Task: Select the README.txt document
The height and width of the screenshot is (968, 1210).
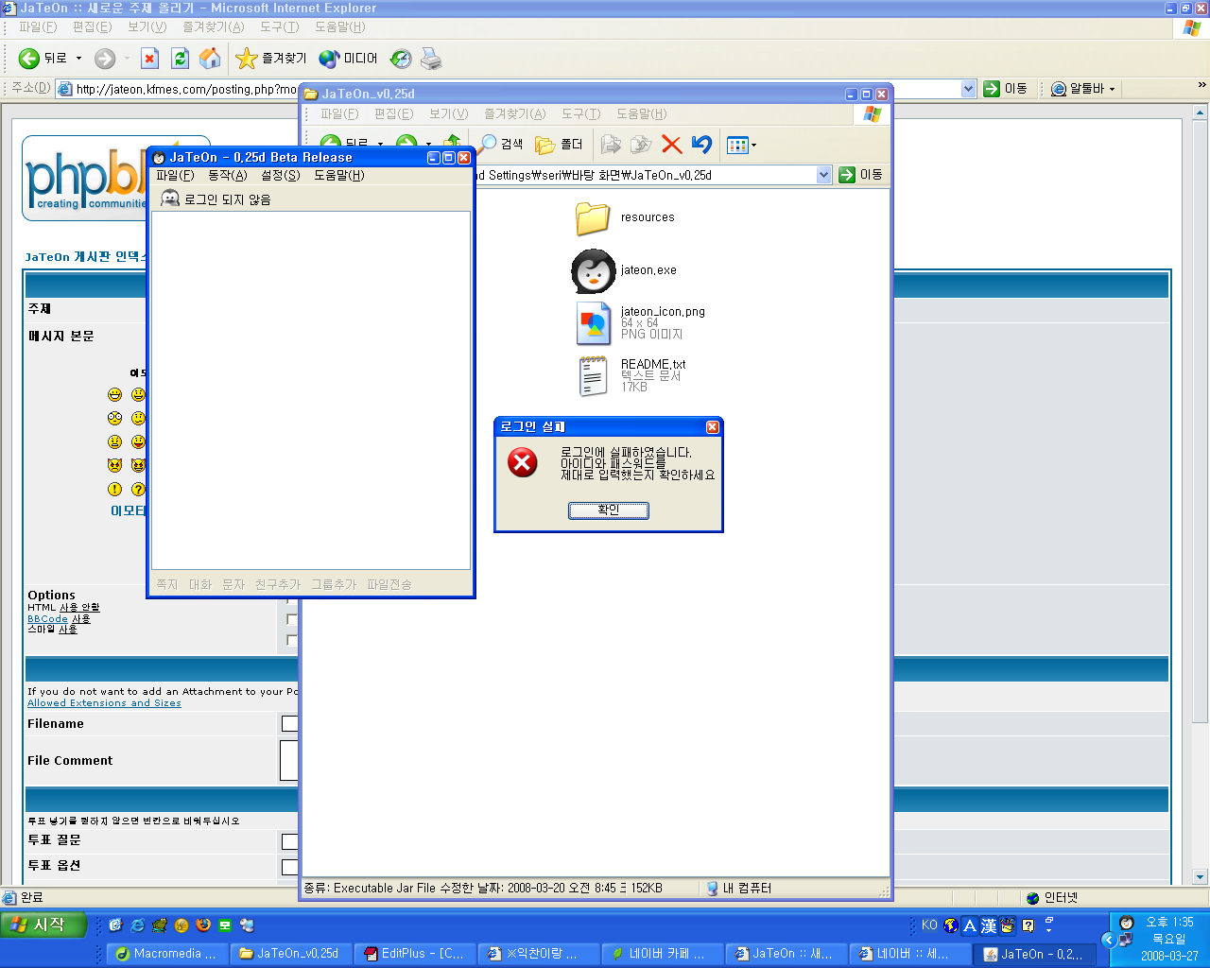Action: point(593,375)
